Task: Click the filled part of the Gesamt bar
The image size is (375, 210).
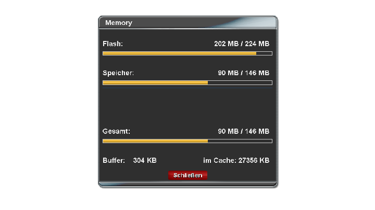Action: tap(155, 141)
